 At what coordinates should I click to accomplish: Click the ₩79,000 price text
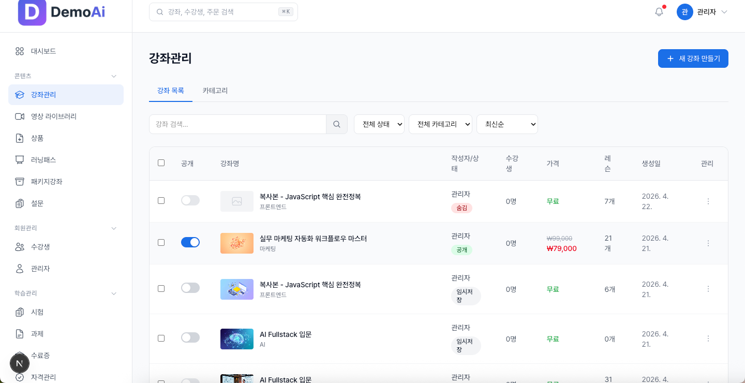[562, 248]
